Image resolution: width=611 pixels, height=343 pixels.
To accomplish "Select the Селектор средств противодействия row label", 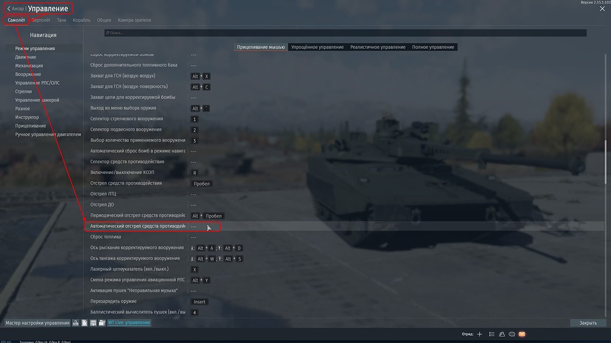I will click(127, 162).
